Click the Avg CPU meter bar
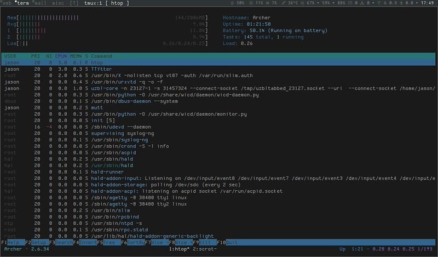This screenshot has height=257, width=438. (x=107, y=24)
